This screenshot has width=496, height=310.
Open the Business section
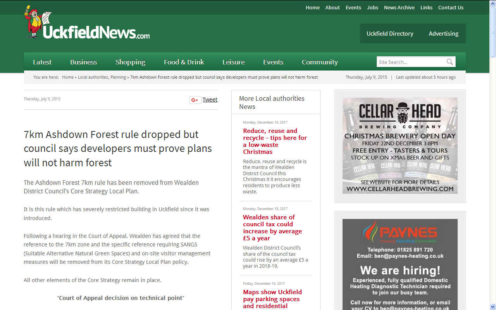pos(83,62)
